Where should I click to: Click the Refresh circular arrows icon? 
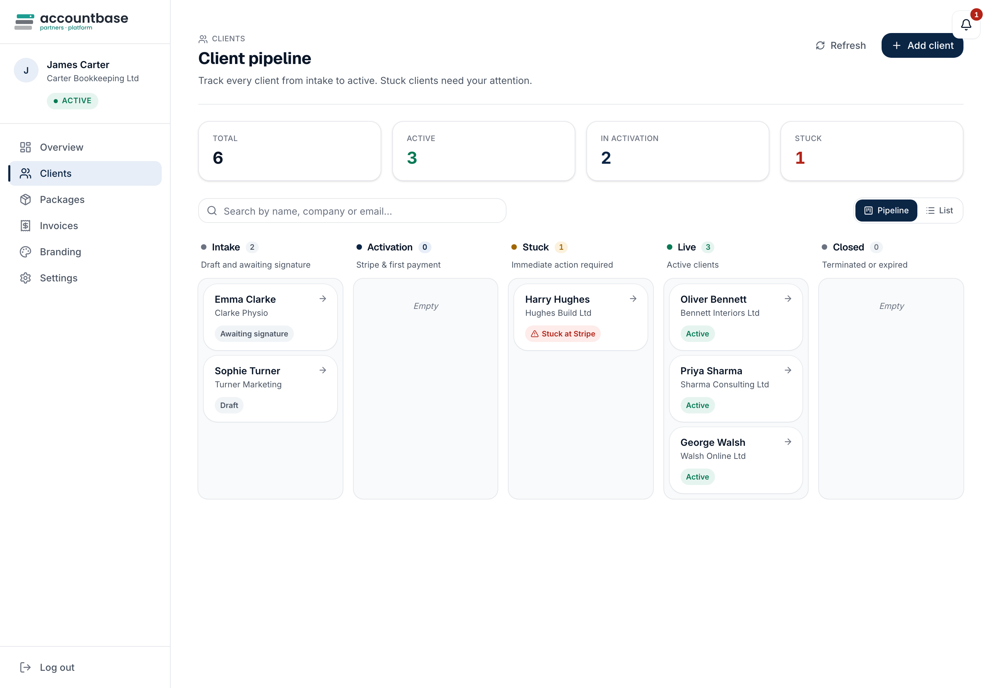point(820,46)
